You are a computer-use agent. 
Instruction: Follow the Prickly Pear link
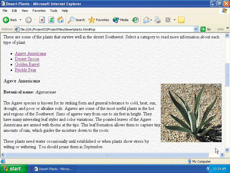[26, 70]
